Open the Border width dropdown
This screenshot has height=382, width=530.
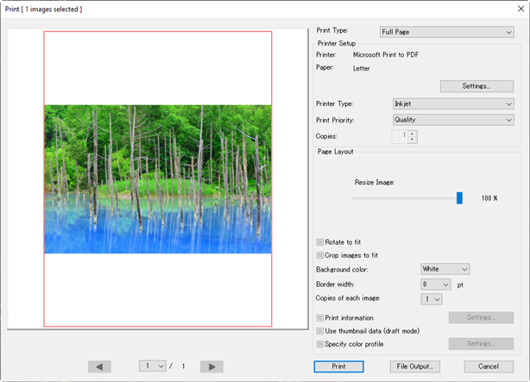(x=436, y=285)
